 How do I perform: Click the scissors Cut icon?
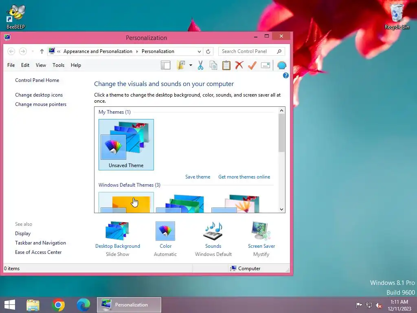click(x=200, y=65)
